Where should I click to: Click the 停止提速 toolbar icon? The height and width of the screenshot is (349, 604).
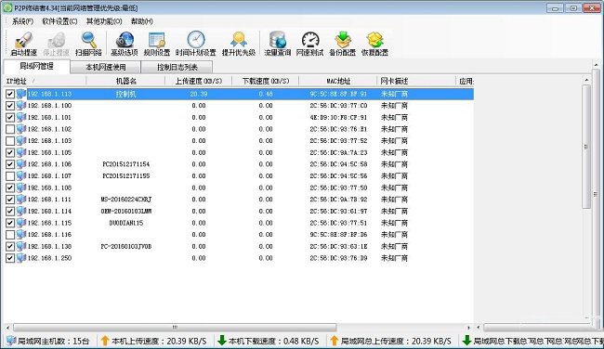pos(56,40)
